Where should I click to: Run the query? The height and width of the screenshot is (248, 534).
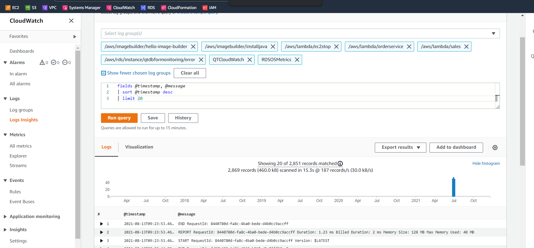pyautogui.click(x=119, y=118)
